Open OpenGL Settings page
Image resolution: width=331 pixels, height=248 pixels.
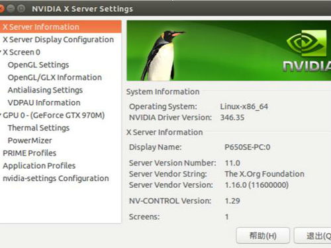point(38,65)
